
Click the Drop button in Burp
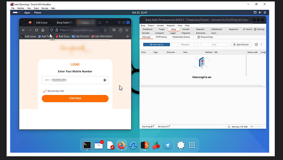click(214, 44)
